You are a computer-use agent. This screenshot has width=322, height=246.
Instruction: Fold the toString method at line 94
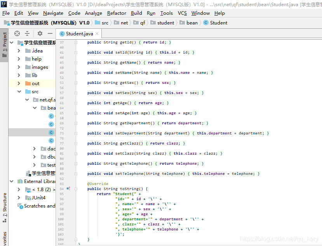(x=76, y=189)
